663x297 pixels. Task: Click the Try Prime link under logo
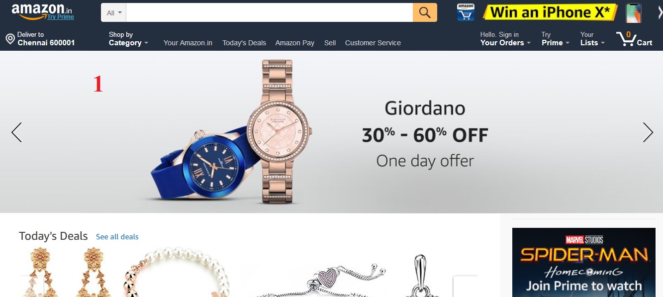[61, 17]
